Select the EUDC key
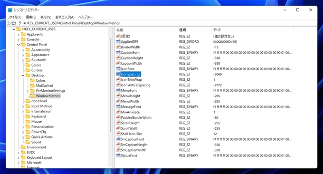Image resolution: width=323 pixels, height=174 pixels. click(x=31, y=152)
